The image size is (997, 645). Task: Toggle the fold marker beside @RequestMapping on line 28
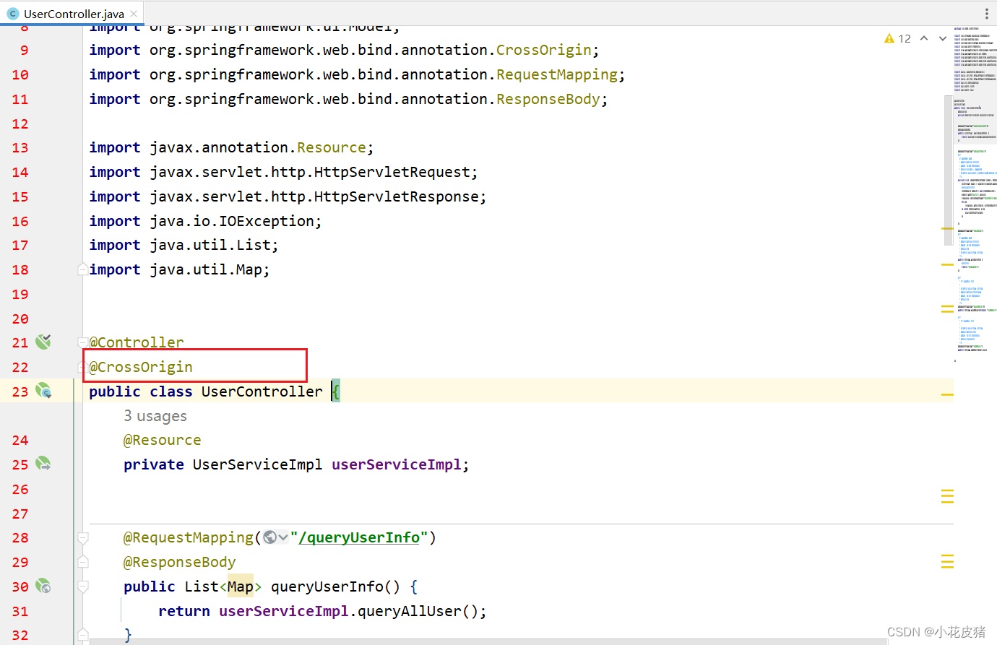point(83,537)
